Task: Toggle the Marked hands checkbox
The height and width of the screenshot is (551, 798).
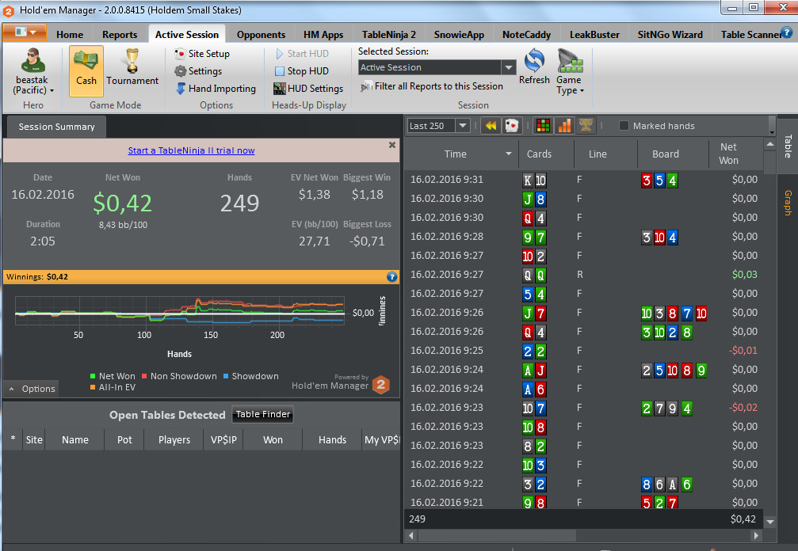Action: (x=624, y=126)
